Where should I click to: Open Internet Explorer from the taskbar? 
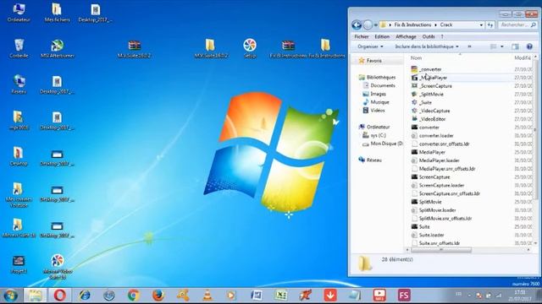[x=85, y=295]
